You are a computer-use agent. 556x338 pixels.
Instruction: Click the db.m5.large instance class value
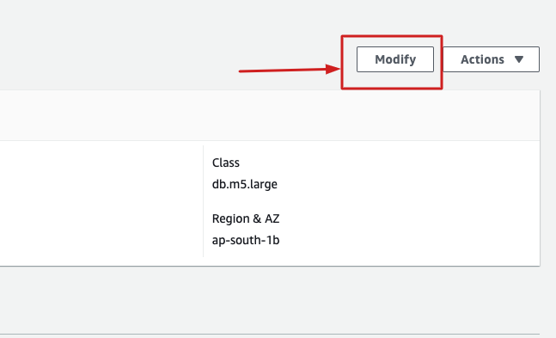244,184
